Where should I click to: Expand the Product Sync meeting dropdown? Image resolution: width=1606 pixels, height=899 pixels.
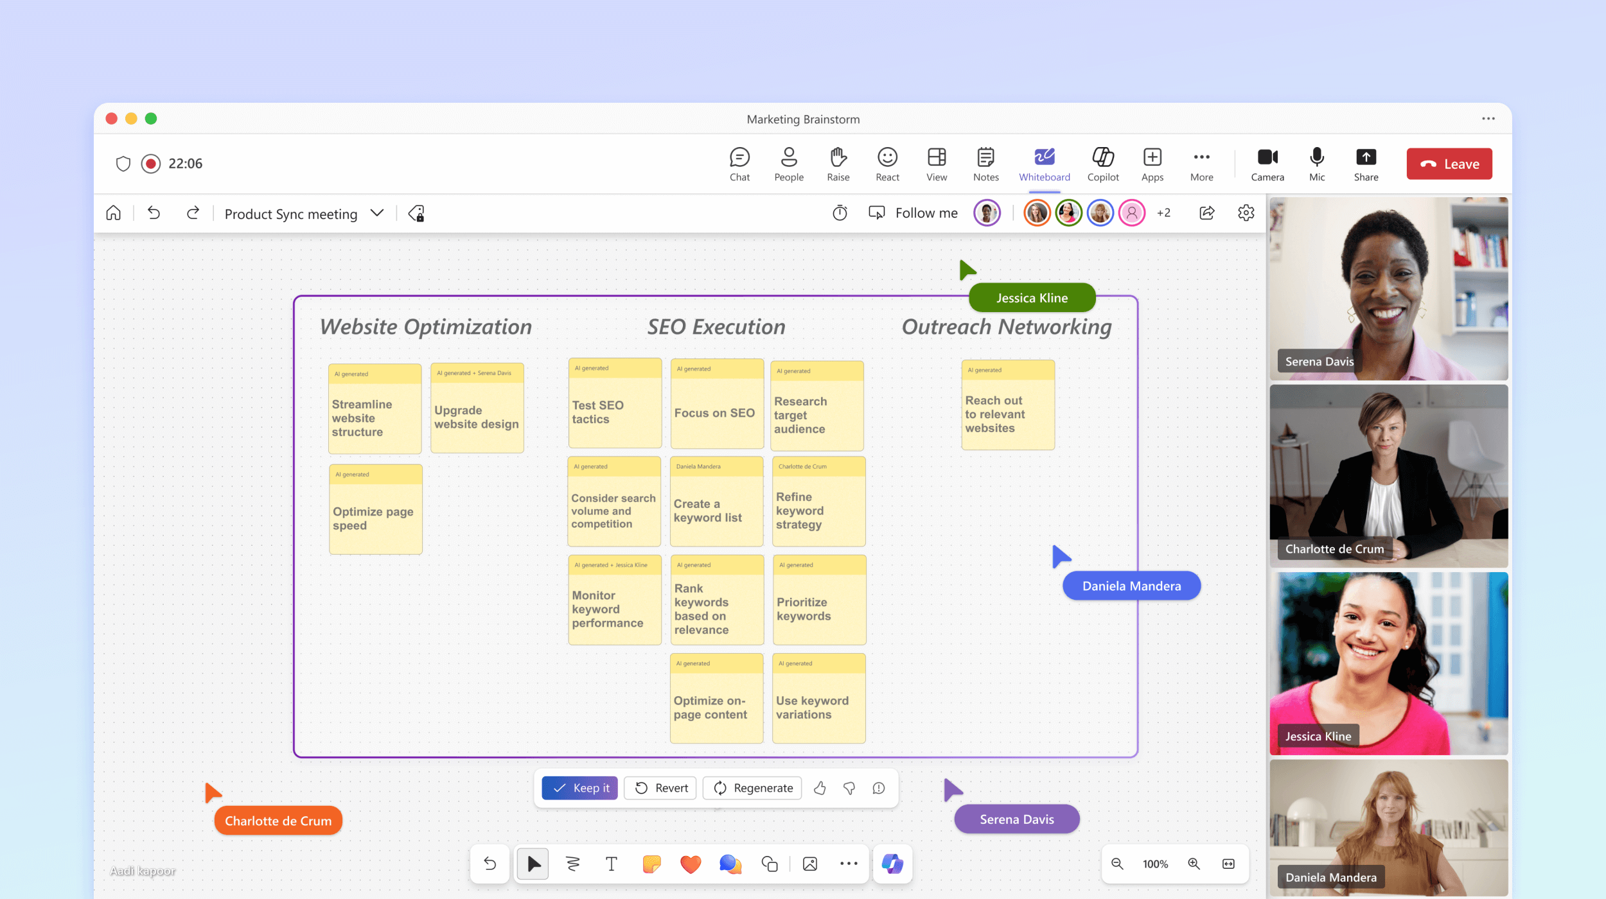point(376,214)
